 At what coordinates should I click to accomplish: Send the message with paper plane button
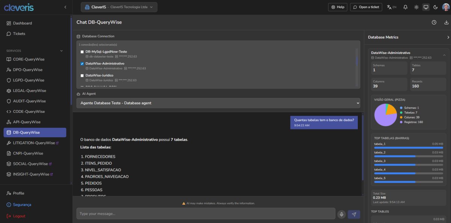coord(354,214)
